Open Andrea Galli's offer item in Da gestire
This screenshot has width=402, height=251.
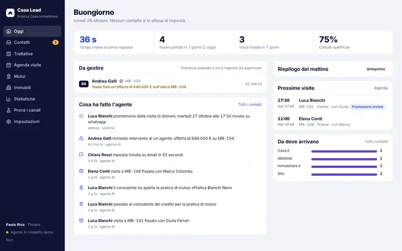coord(170,84)
